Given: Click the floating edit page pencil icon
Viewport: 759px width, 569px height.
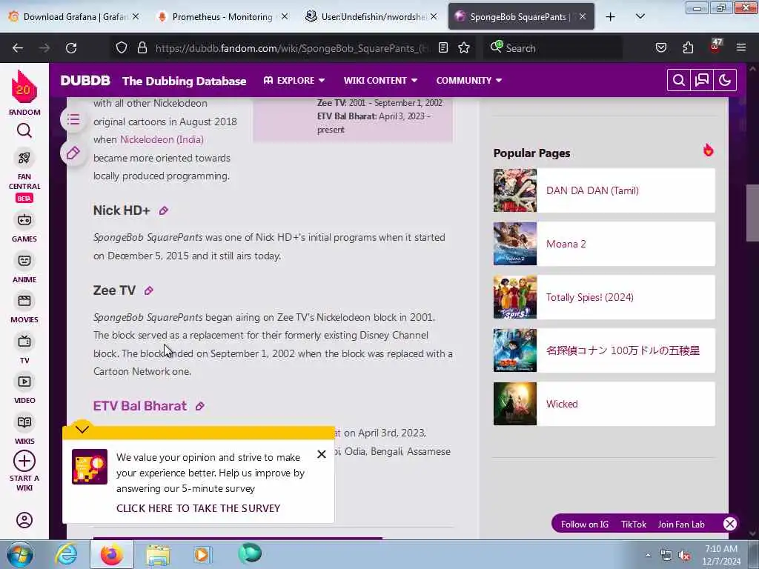Looking at the screenshot, I should tap(73, 153).
